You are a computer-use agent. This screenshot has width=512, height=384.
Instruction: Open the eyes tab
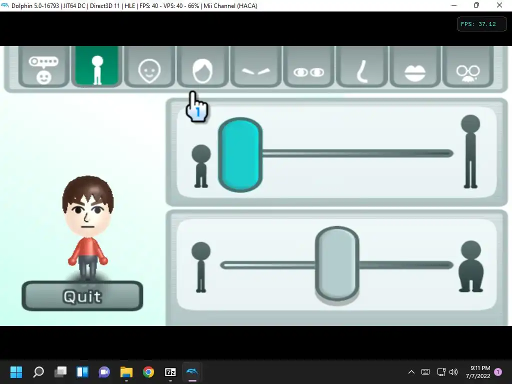(308, 66)
